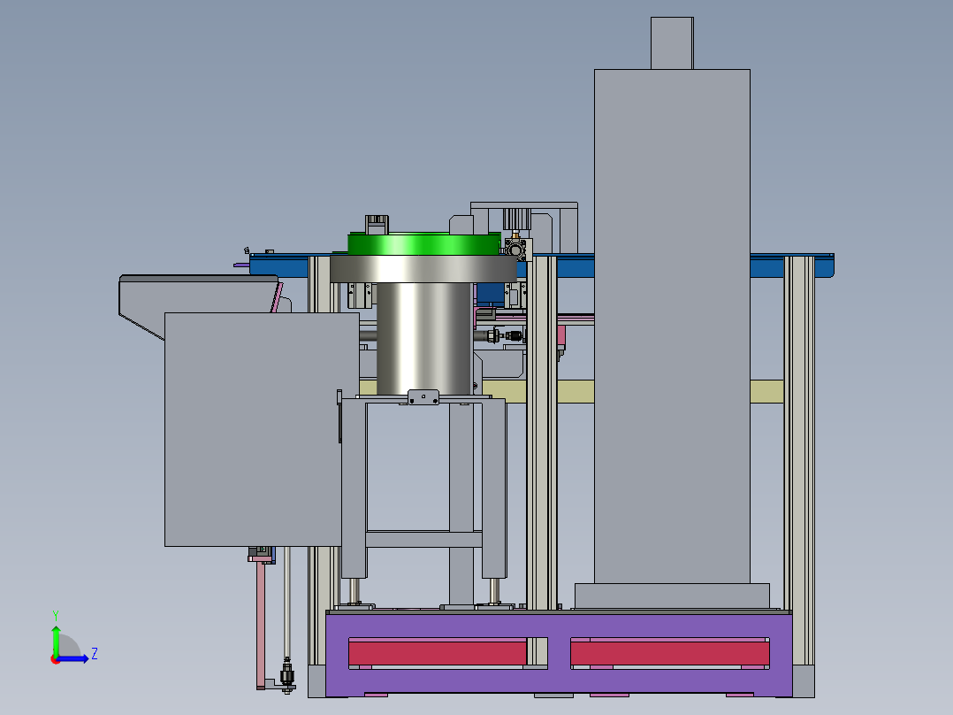Select the rightmost aluminum profile column
953x715 pixels.
coord(798,461)
